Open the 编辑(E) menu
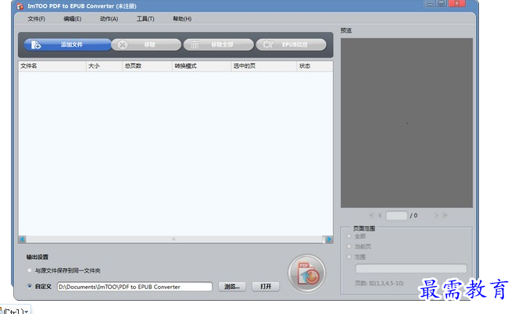The image size is (515, 314). click(72, 19)
